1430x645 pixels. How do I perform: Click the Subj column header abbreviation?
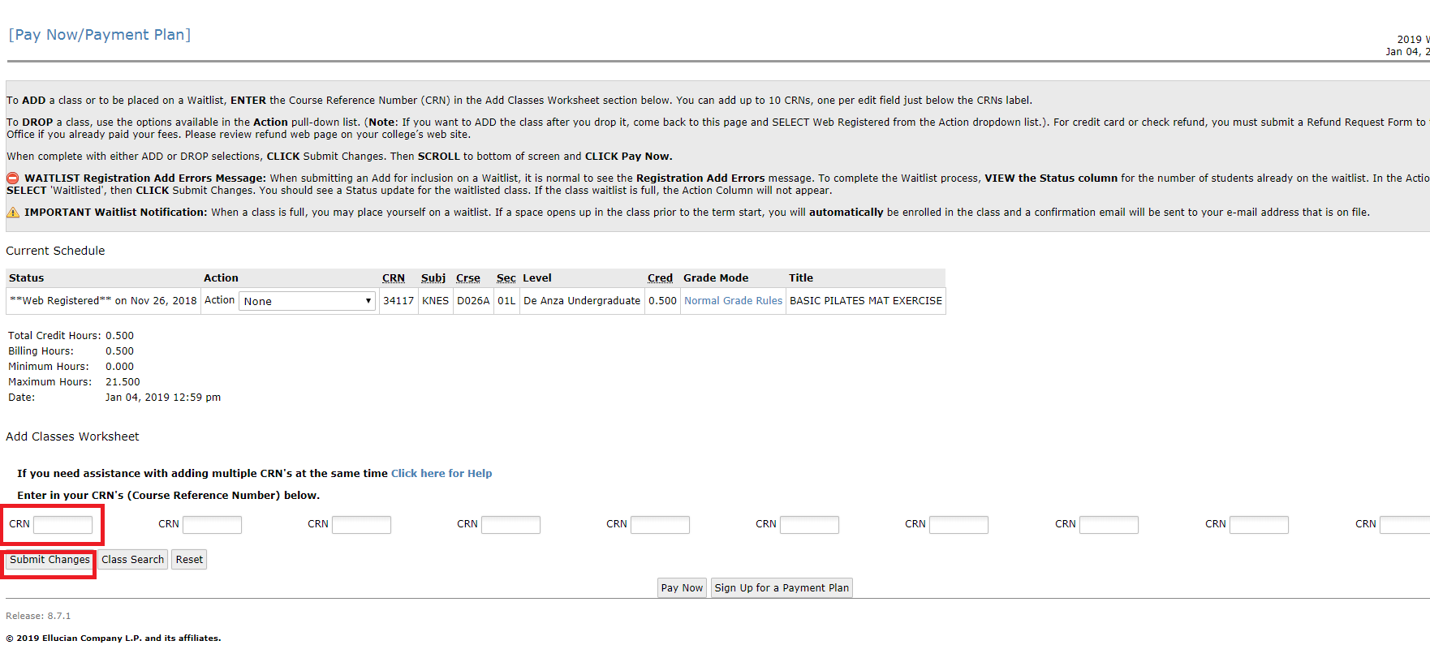click(x=433, y=278)
